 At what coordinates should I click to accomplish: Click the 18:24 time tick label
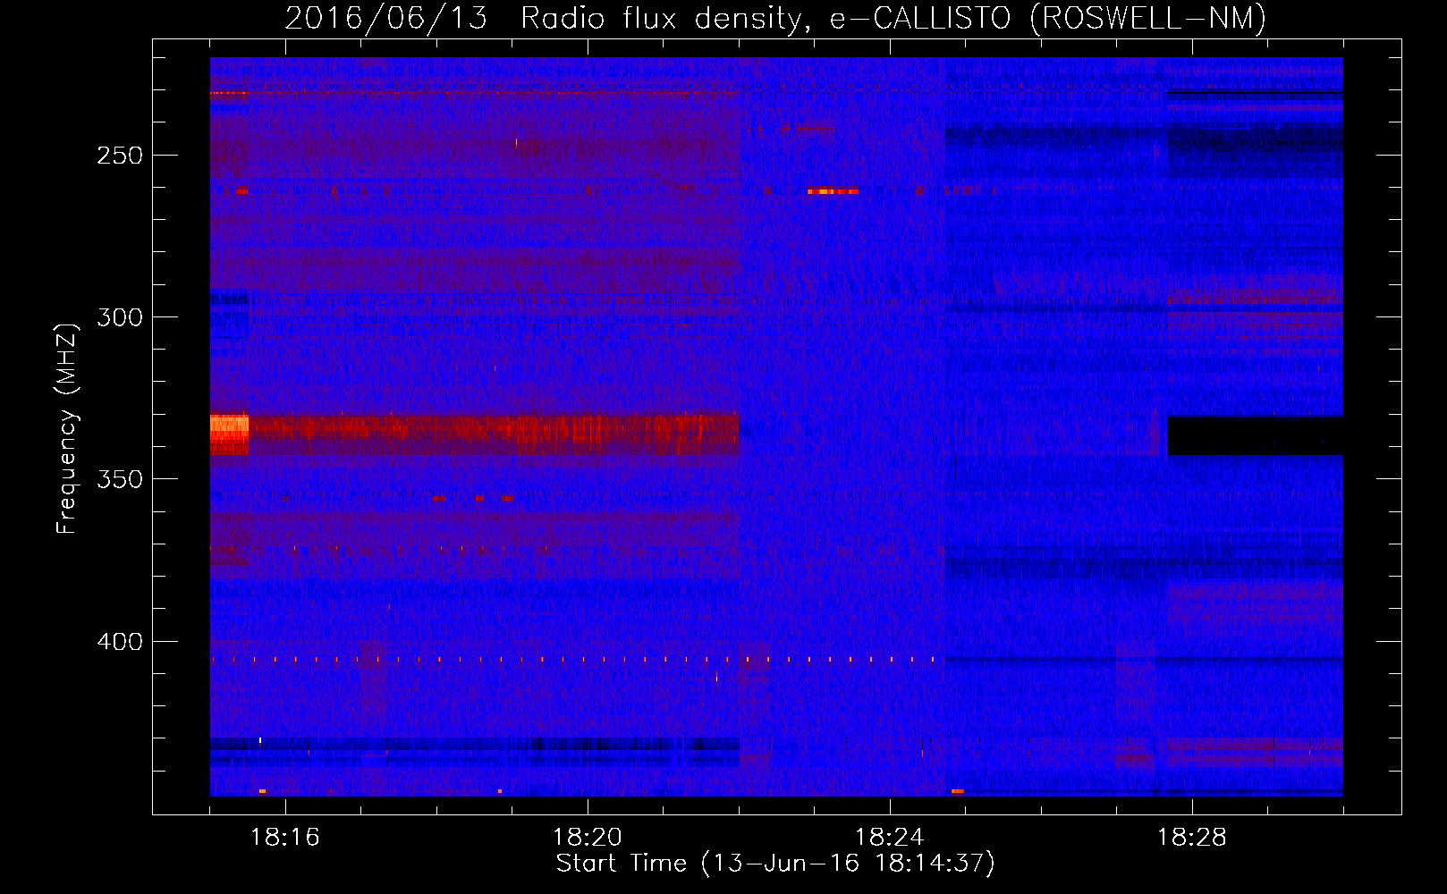890,838
